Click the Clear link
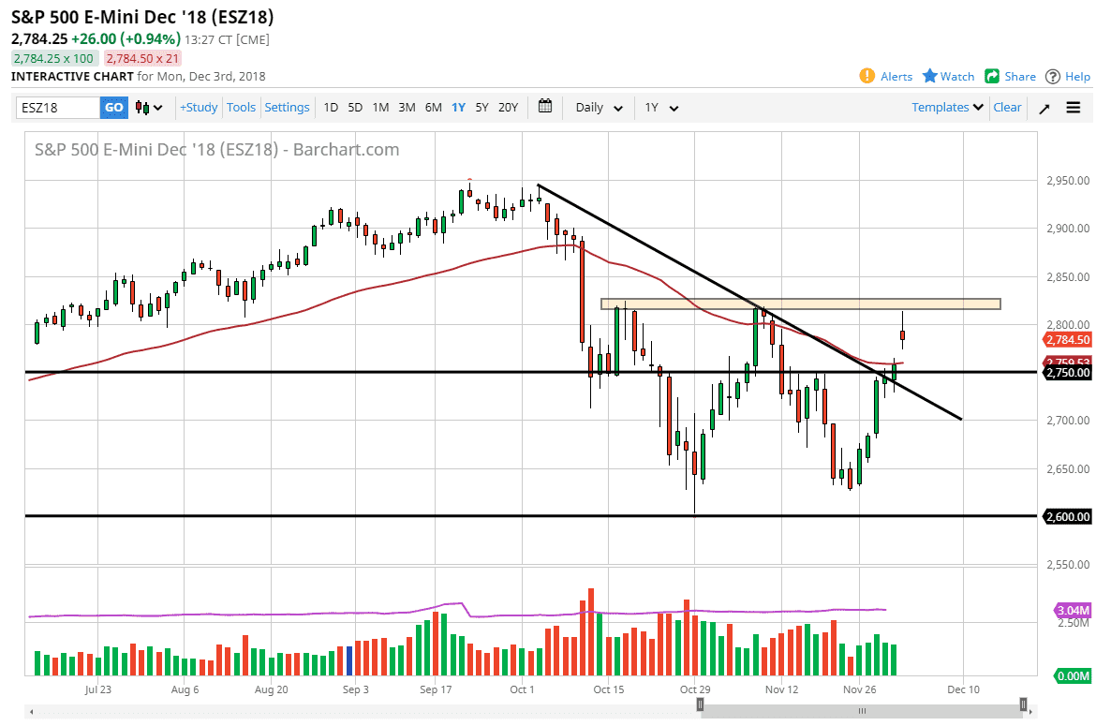 pos(1007,108)
